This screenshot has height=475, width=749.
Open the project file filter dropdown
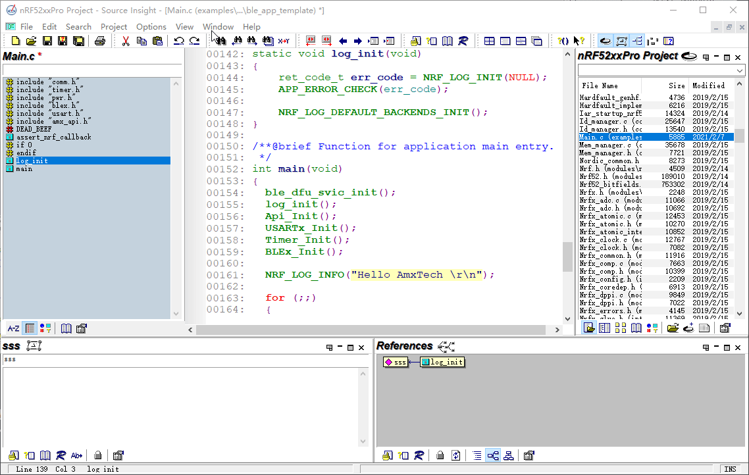(x=739, y=70)
